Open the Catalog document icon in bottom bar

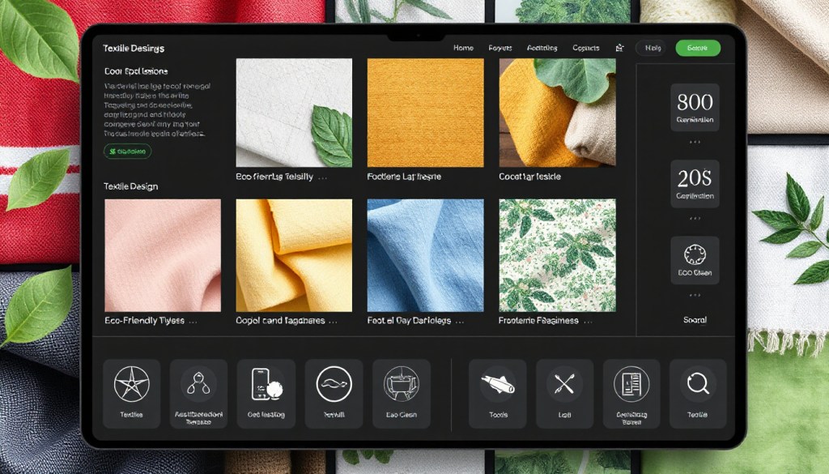point(631,382)
